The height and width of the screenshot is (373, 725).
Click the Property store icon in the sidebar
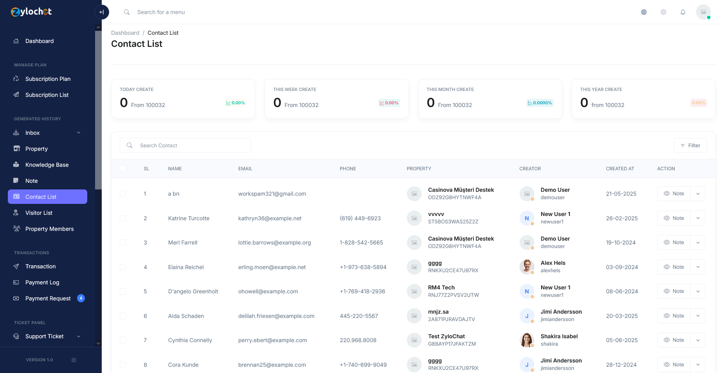[x=16, y=149]
